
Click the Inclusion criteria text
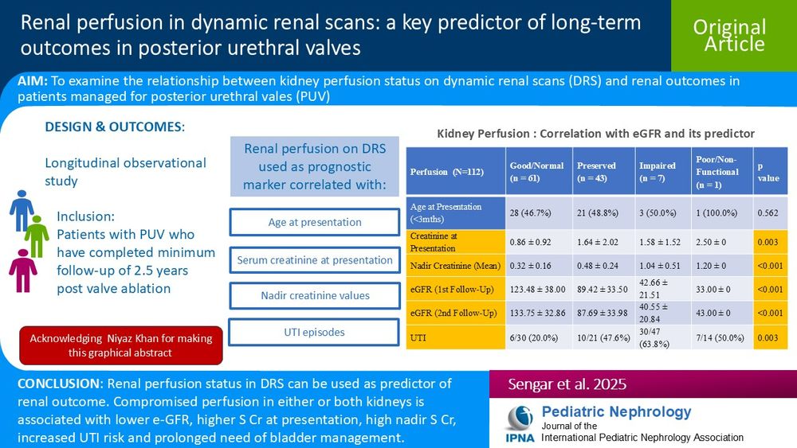pyautogui.click(x=135, y=252)
